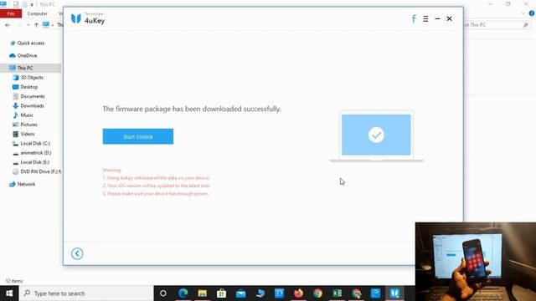Open the File tab in File Explorer
The width and height of the screenshot is (536, 301).
(11, 13)
